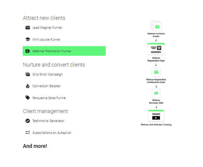Click the Webinar Promotion video camera icon

[x=28, y=51]
